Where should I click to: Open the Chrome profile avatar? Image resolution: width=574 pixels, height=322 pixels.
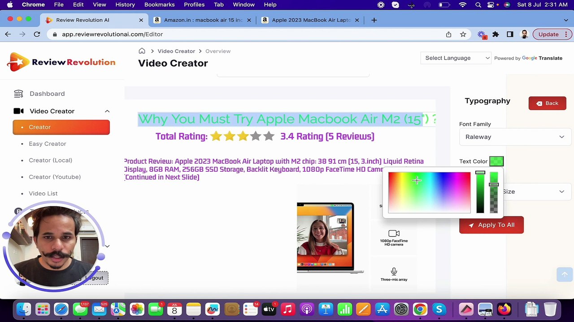(x=524, y=34)
